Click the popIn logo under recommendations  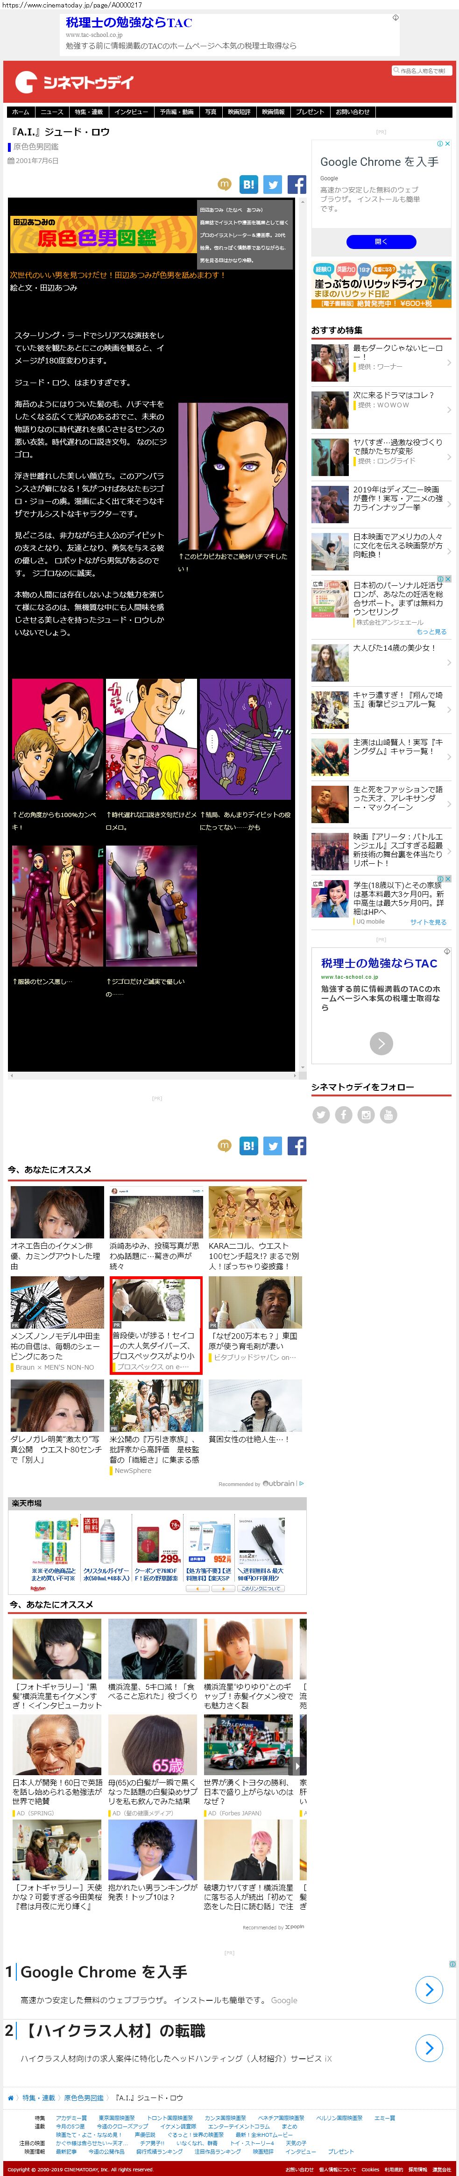294,1927
